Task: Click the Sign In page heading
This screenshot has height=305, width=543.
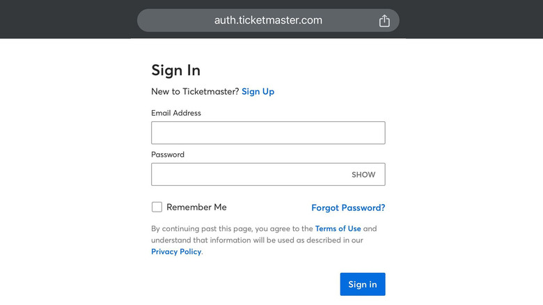Action: click(x=175, y=70)
